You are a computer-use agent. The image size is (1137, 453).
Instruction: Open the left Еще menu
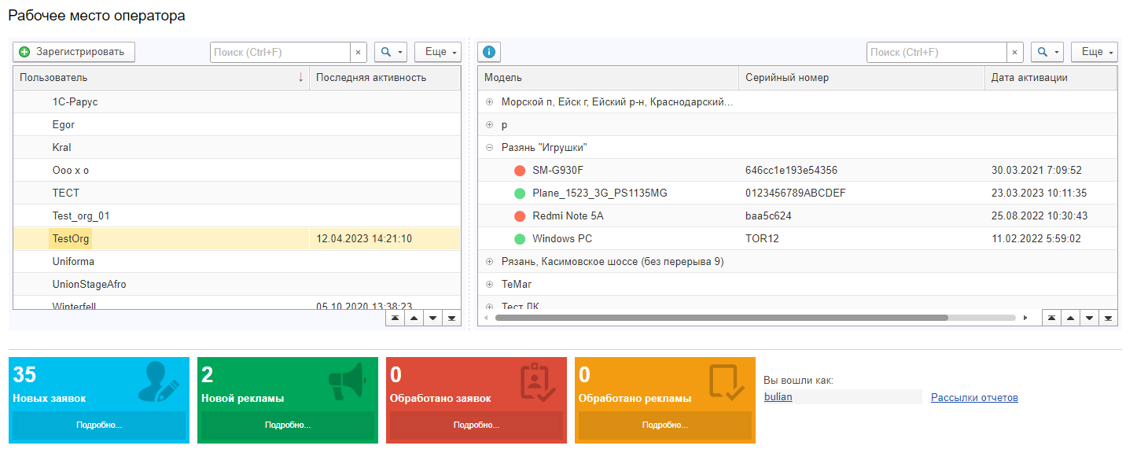(x=438, y=52)
